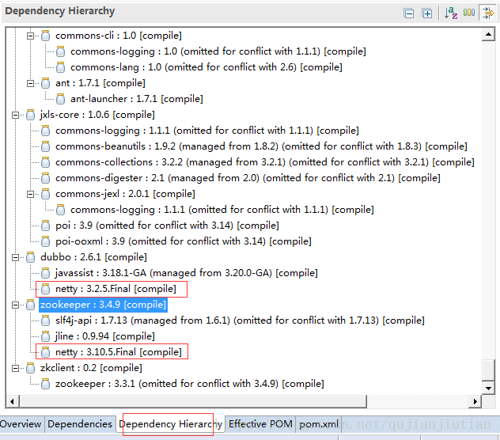The height and width of the screenshot is (440, 500).
Task: Sort dependencies alphabetically with the a-z icon
Action: click(x=451, y=13)
